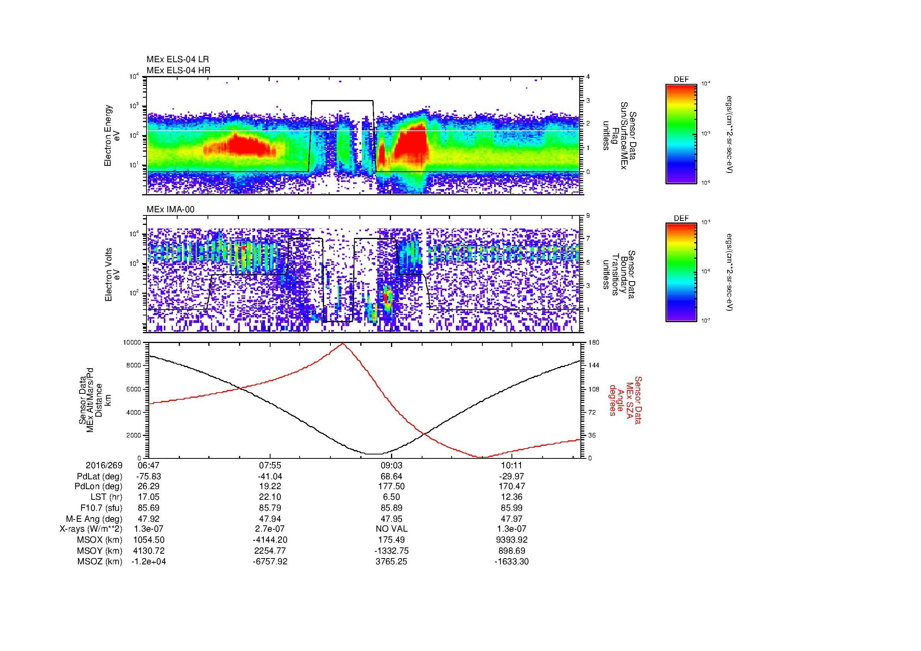Click the X-rays value 2.7e-07
The height and width of the screenshot is (651, 921).
coord(270,529)
